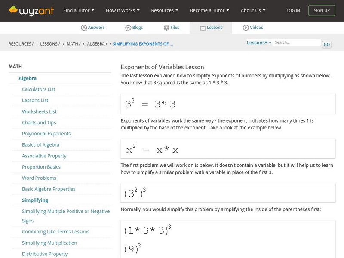Open the Lessons search category dropdown

point(257,43)
